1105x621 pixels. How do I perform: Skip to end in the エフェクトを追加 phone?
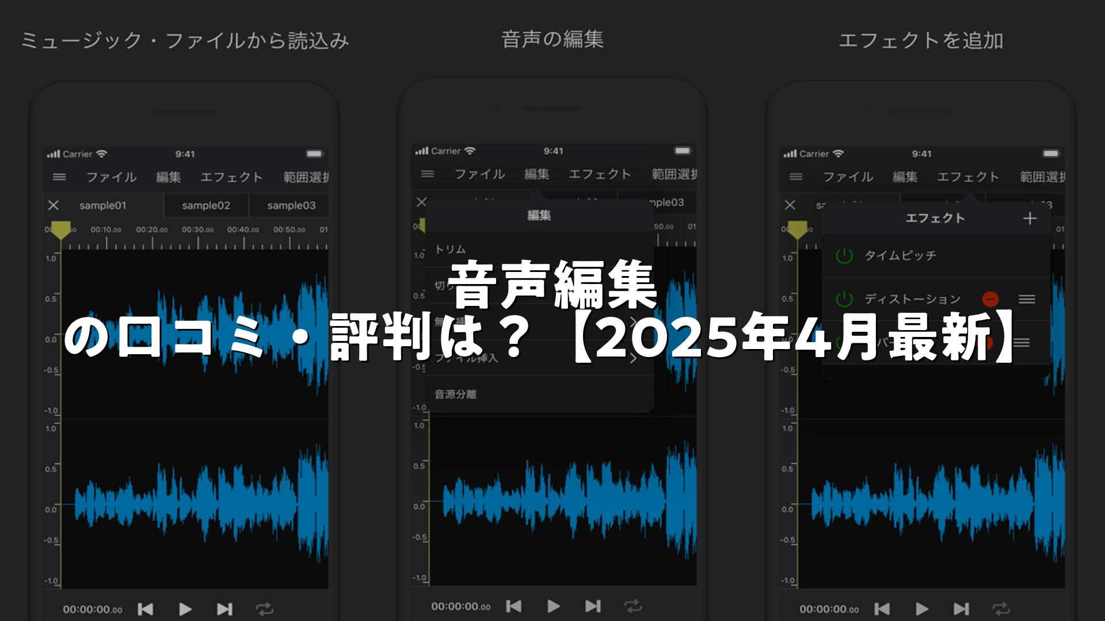[x=961, y=609]
